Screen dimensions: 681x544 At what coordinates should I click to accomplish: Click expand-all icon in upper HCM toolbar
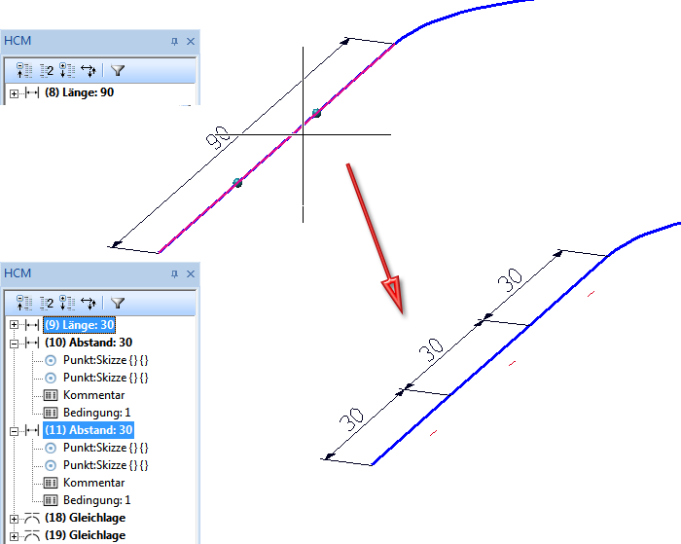coord(67,70)
